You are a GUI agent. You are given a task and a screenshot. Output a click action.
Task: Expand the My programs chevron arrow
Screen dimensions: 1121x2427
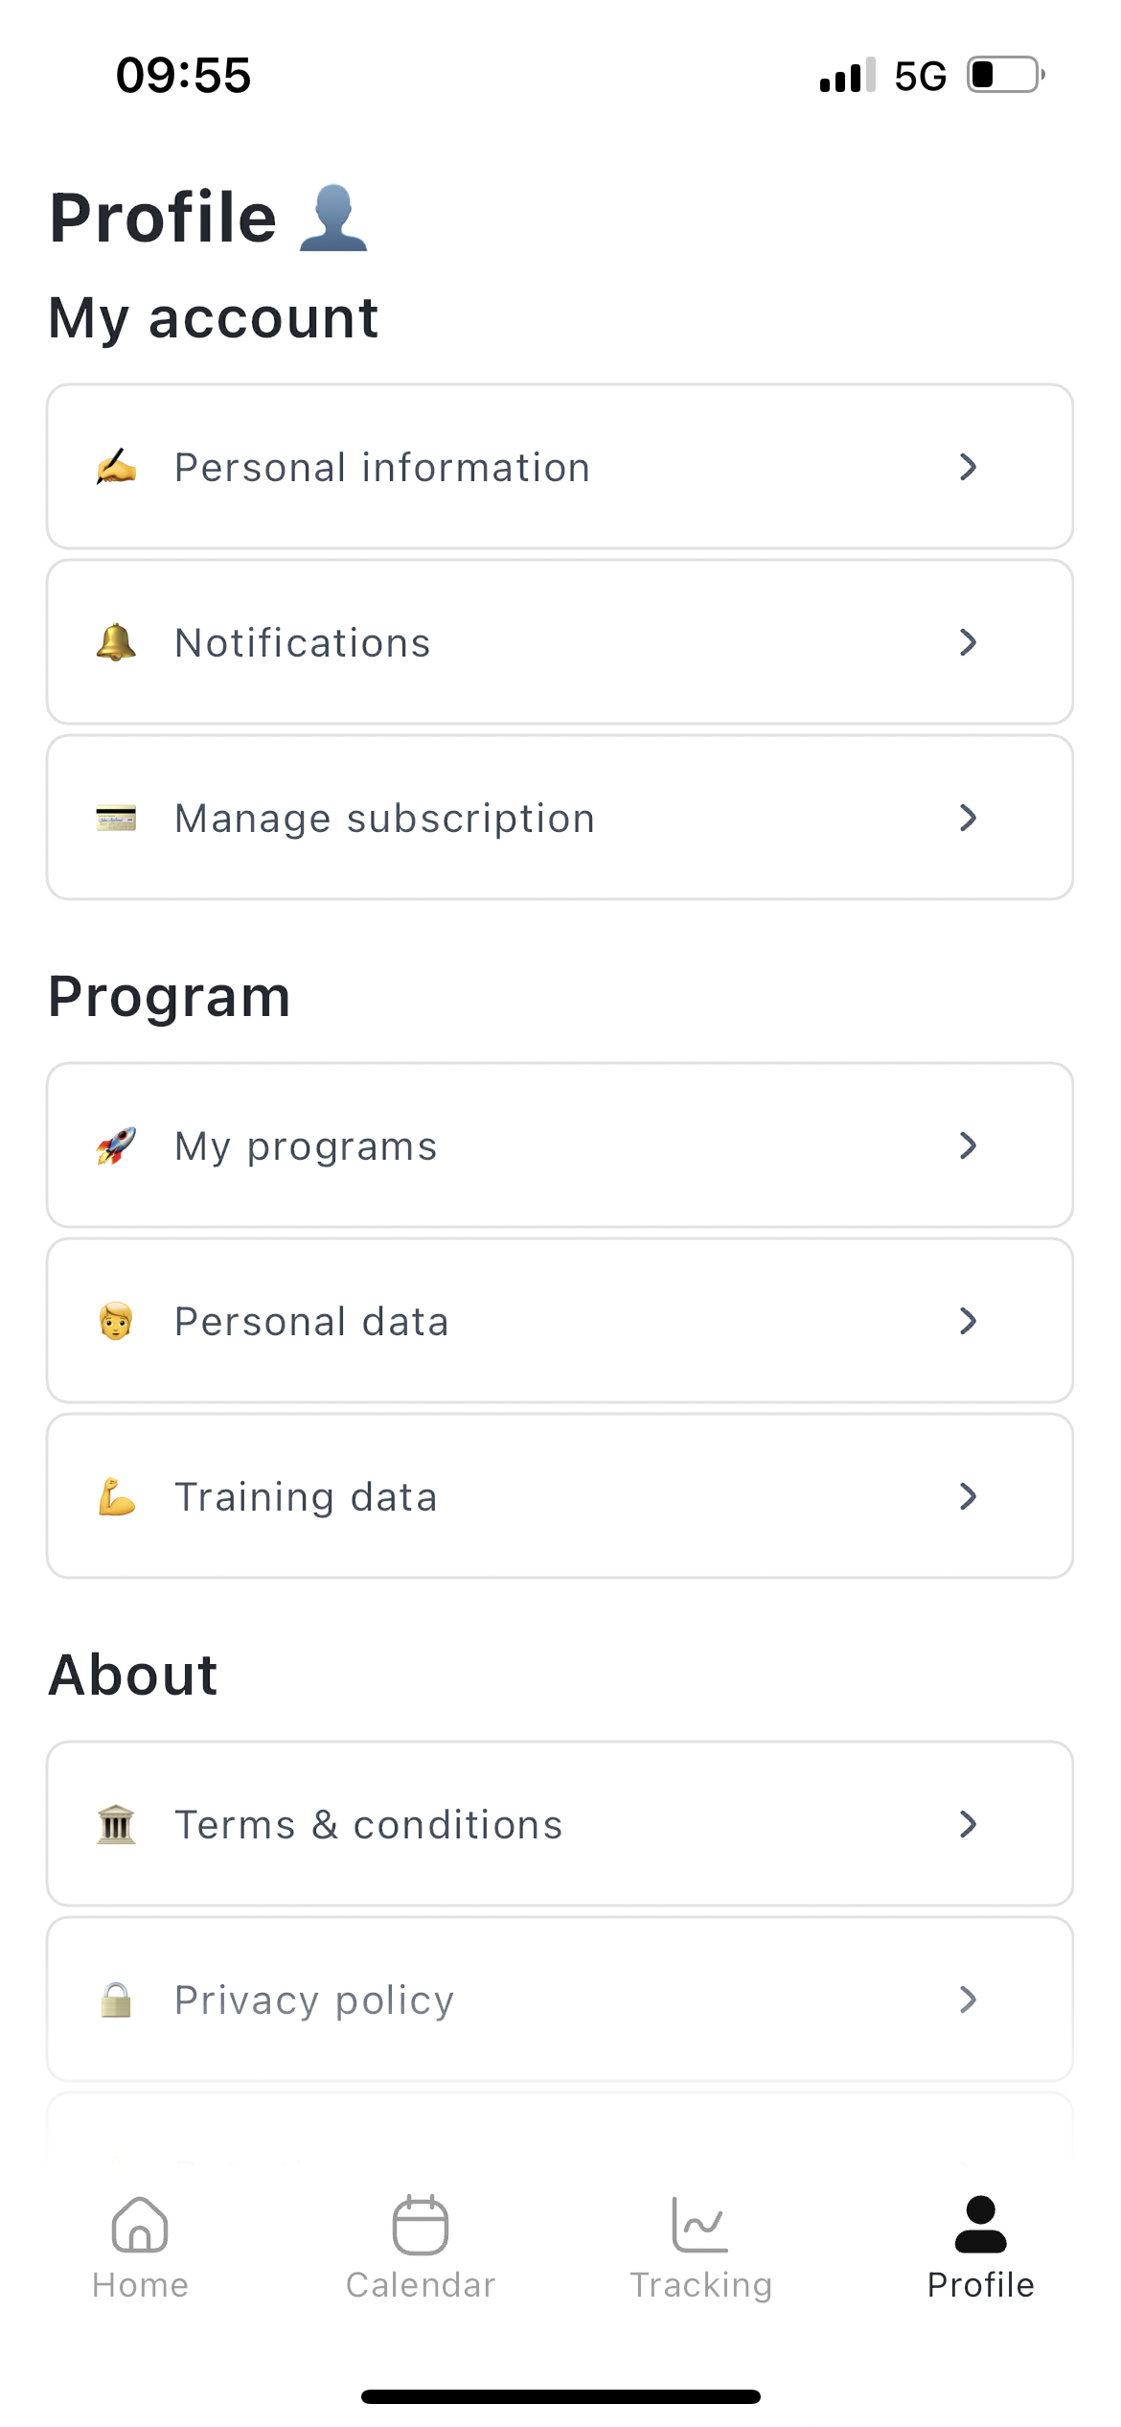point(969,1145)
